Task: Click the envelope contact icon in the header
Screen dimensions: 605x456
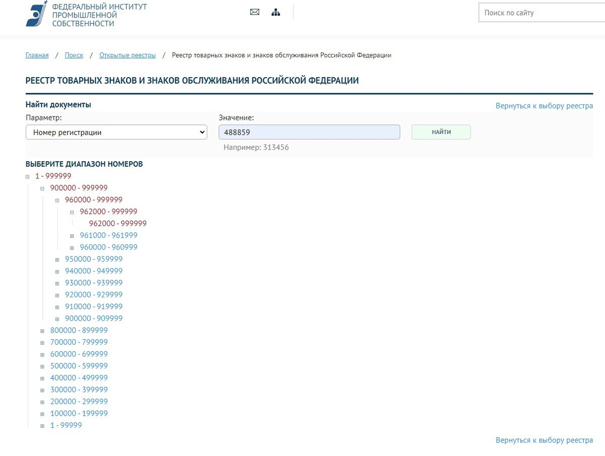Action: click(x=254, y=12)
